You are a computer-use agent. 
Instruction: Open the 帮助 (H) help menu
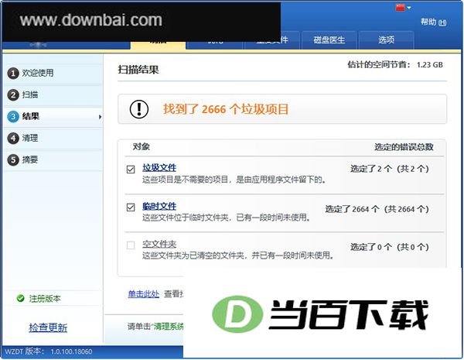(x=434, y=22)
